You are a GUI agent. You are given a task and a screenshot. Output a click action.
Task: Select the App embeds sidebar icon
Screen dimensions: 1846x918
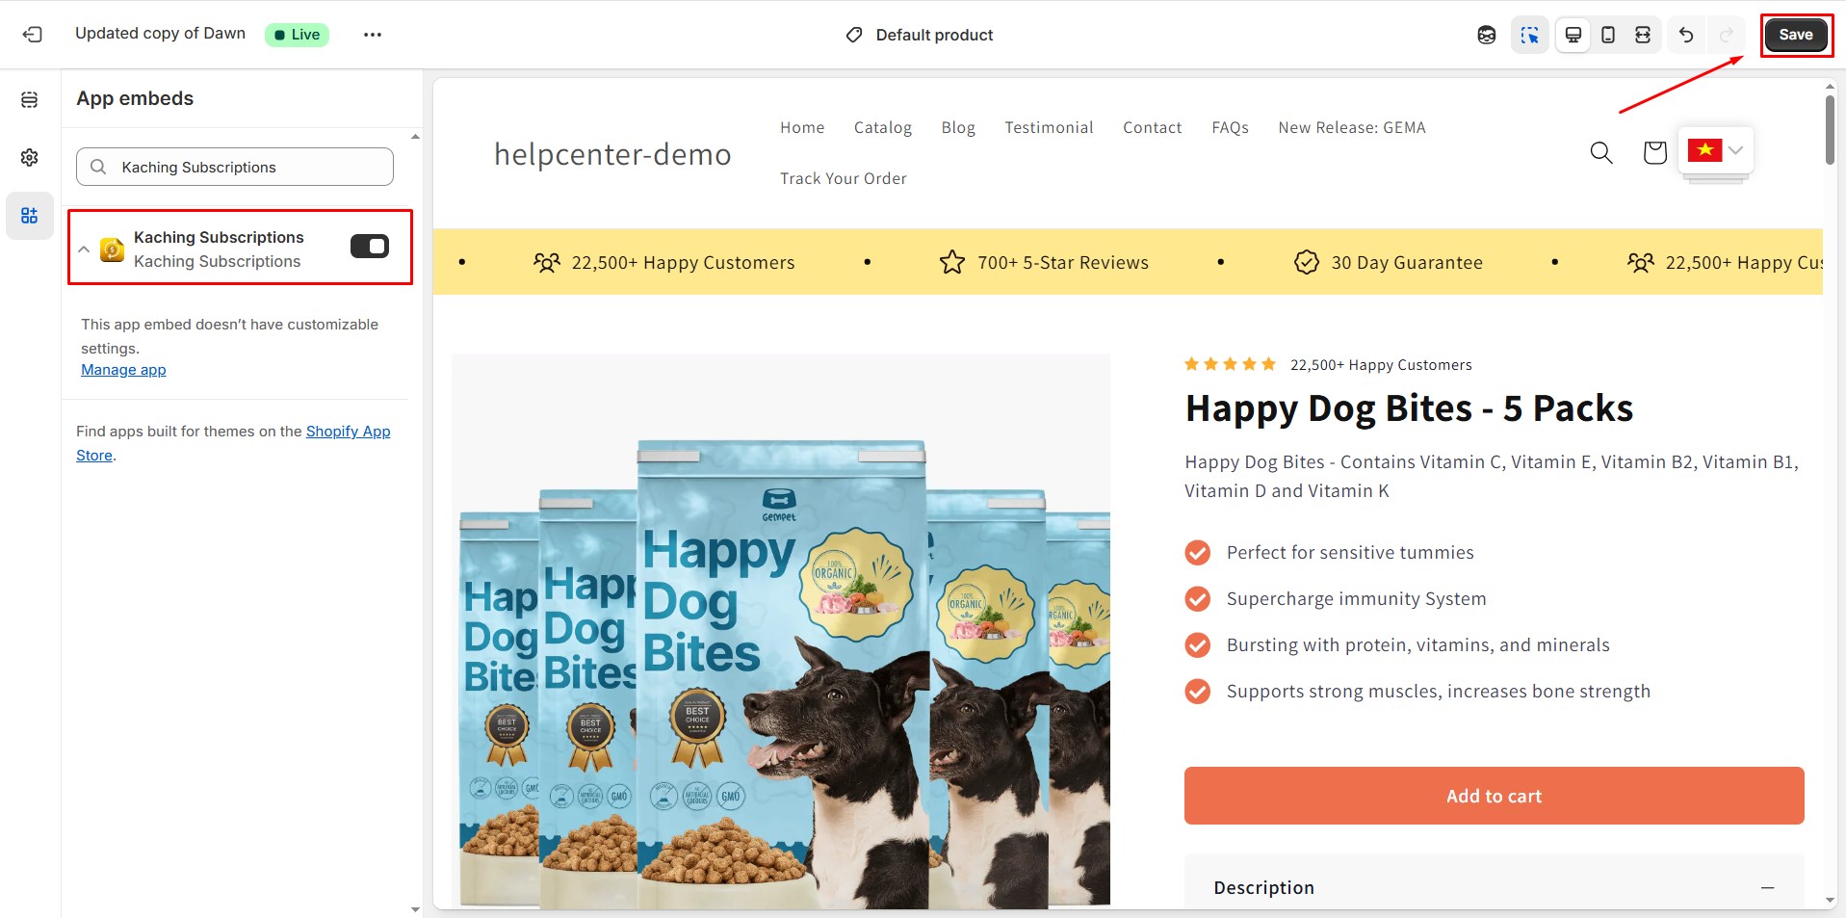pyautogui.click(x=30, y=215)
